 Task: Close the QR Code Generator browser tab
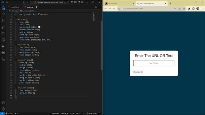[165, 4]
